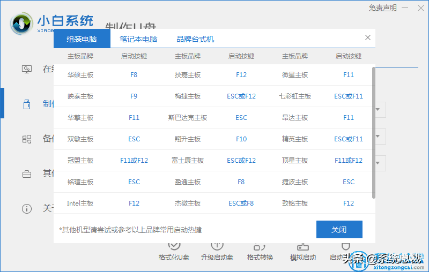Click the 精英主板 cell
This screenshot has width=429, height=272.
tap(295, 139)
